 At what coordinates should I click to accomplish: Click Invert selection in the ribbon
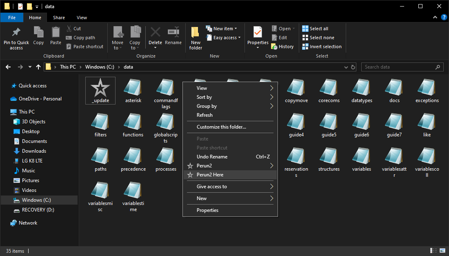[322, 47]
